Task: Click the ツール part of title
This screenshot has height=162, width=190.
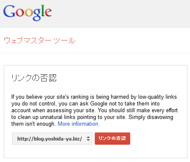Action: click(64, 40)
